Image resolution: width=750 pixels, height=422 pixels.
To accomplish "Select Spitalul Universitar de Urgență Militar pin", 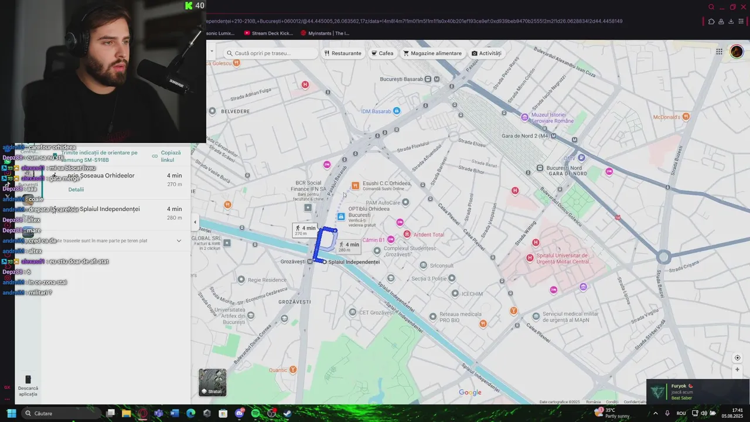I will click(x=530, y=258).
